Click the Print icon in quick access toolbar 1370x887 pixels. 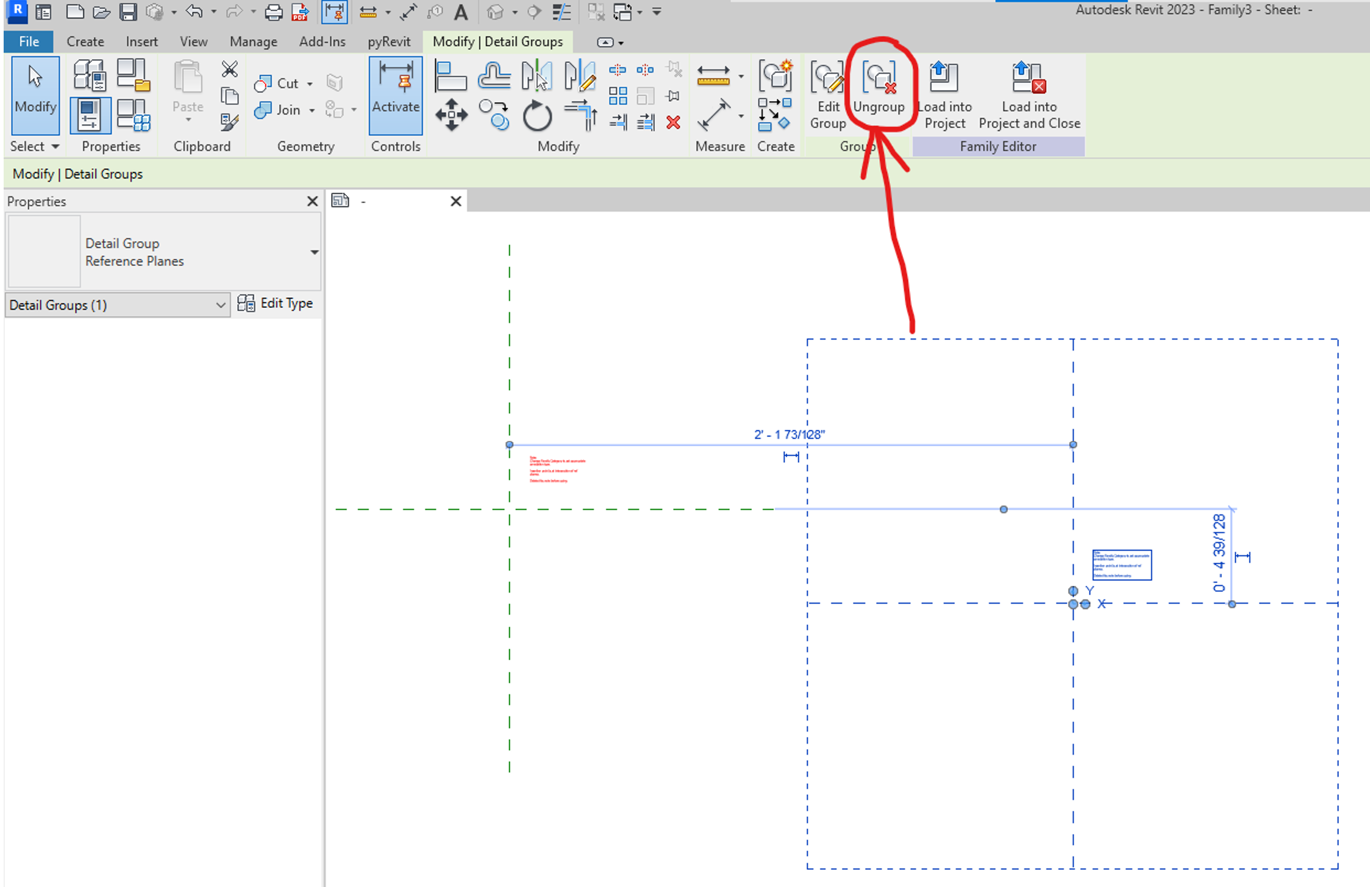click(274, 12)
